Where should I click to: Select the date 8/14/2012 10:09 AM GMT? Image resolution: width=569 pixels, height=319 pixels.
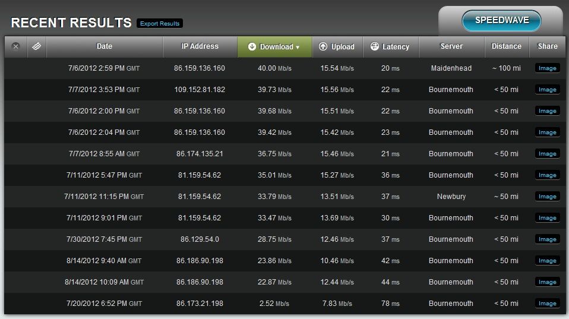click(x=104, y=282)
